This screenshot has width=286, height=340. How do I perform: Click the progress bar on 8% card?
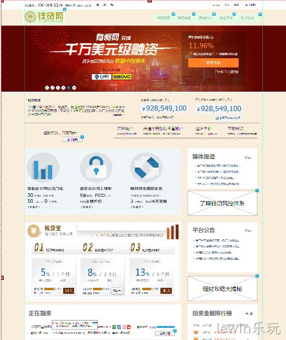point(99,289)
